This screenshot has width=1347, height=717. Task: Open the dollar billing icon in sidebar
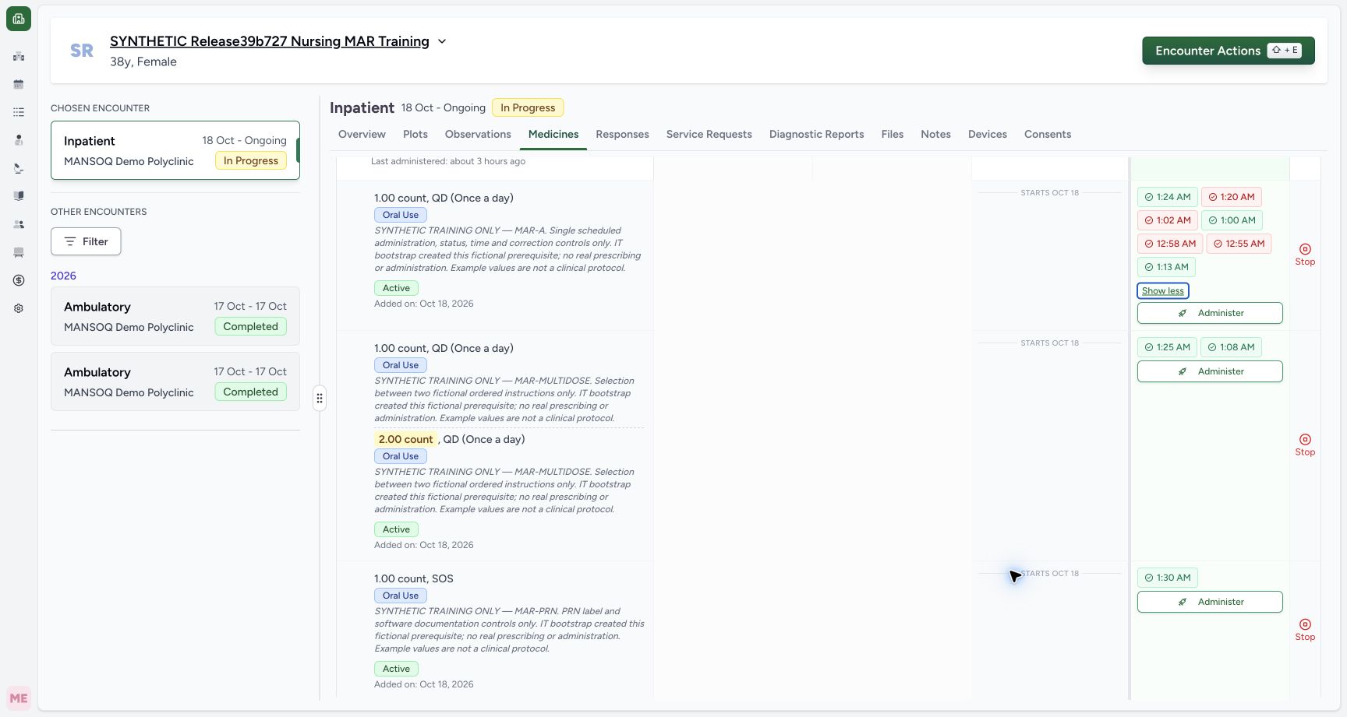[x=19, y=280]
